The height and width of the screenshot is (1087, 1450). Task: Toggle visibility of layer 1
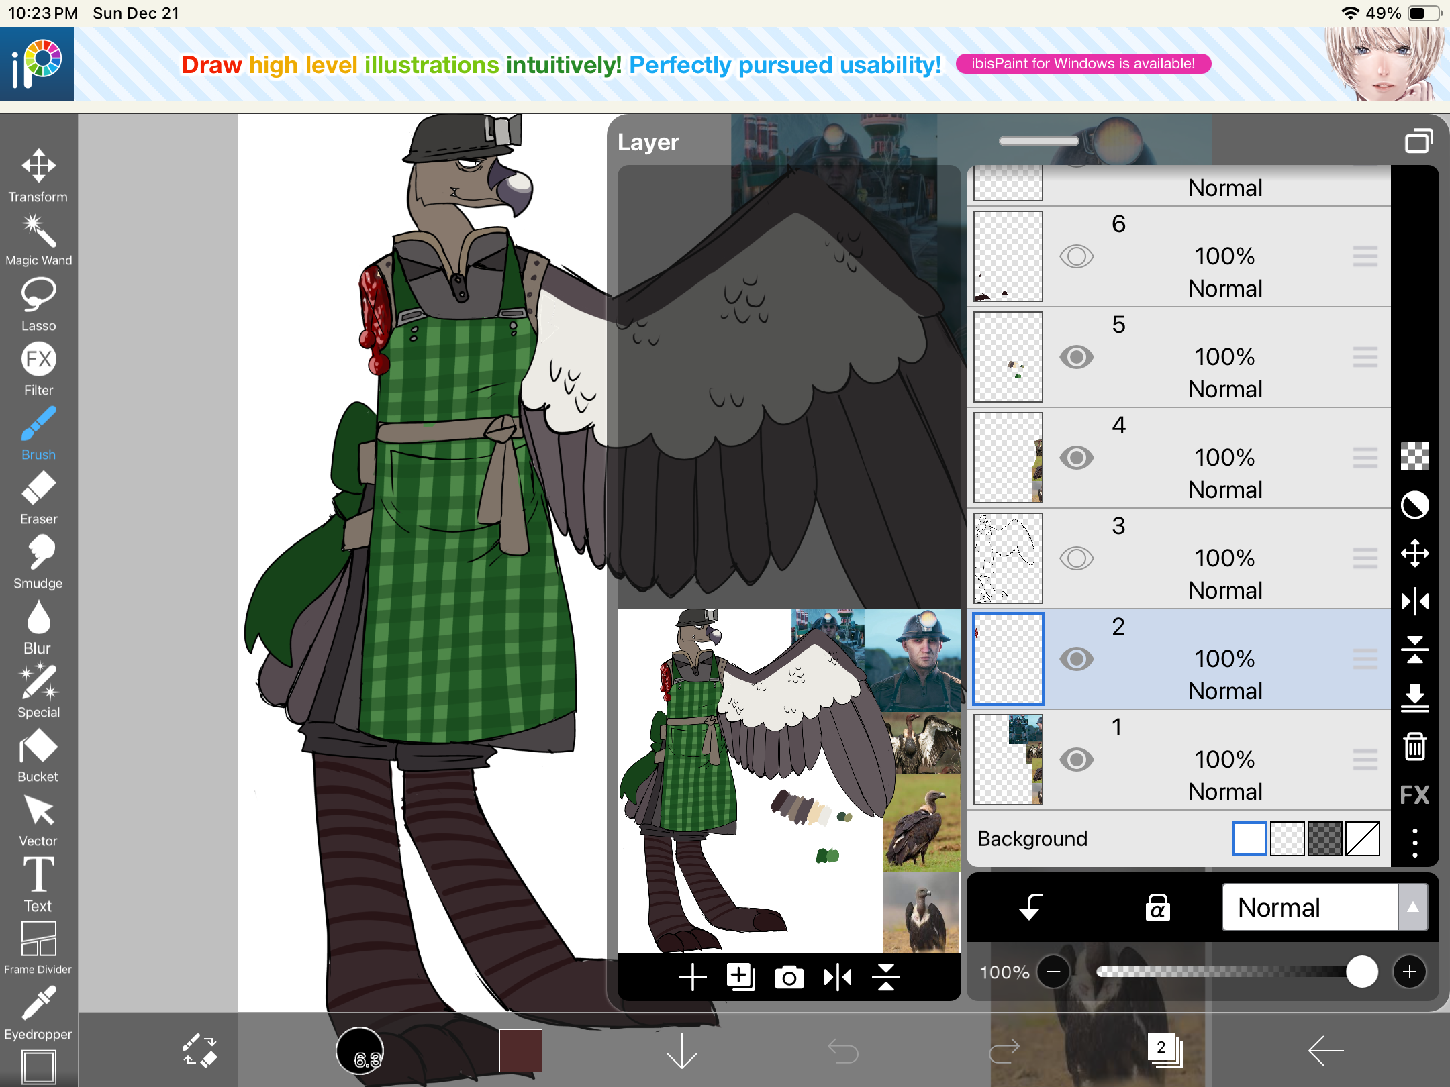(x=1076, y=760)
